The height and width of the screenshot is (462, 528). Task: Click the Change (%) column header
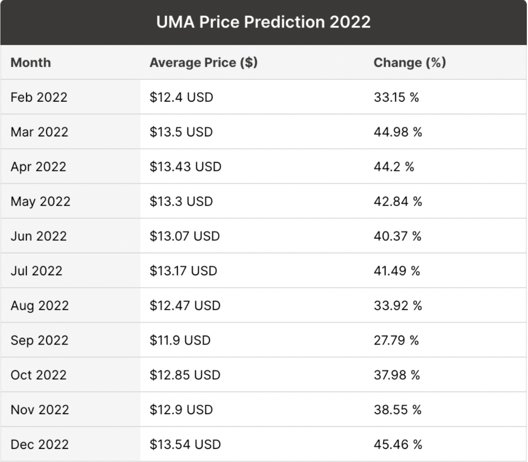pyautogui.click(x=409, y=62)
